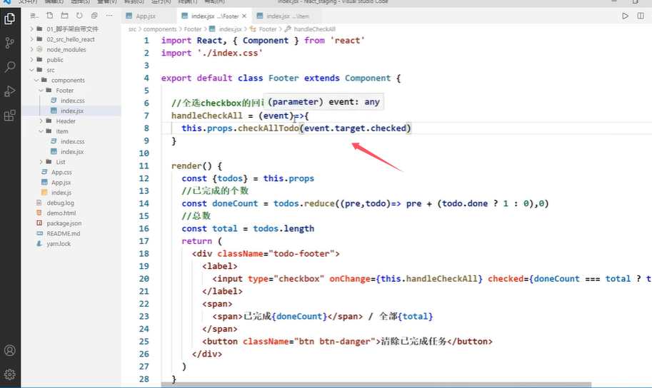The image size is (652, 388).
Task: Expand the 01_脚手架自带文件 folder
Action: pos(72,29)
